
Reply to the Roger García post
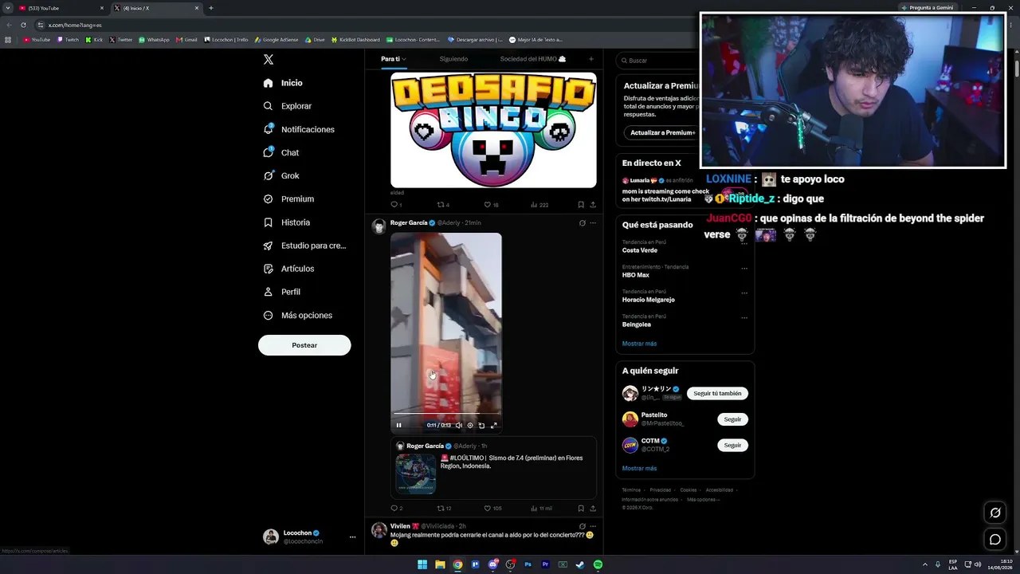(395, 508)
